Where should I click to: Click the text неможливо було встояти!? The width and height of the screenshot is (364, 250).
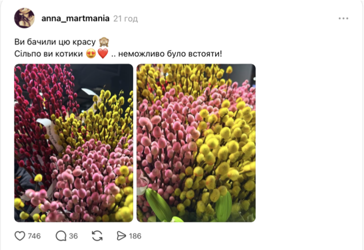[170, 54]
